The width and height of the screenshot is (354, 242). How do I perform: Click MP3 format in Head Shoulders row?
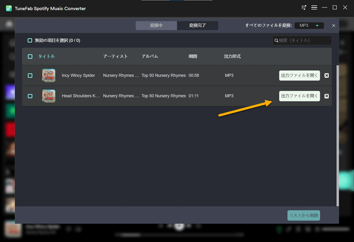point(229,96)
